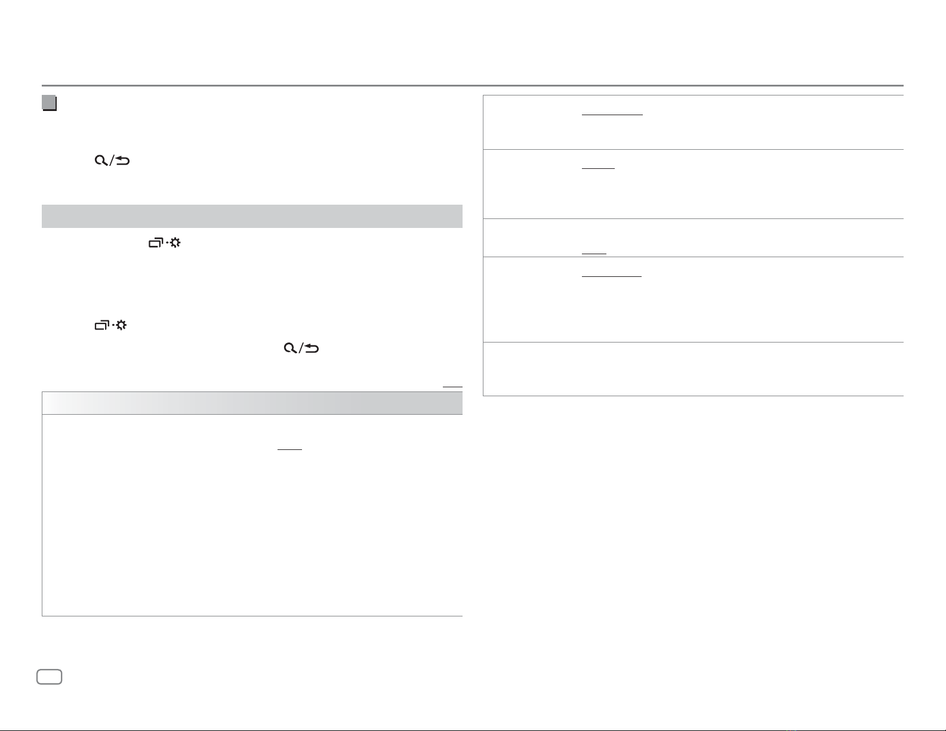Image resolution: width=946 pixels, height=731 pixels.
Task: Click the underline in the right table's fourth row
Action: 612,277
